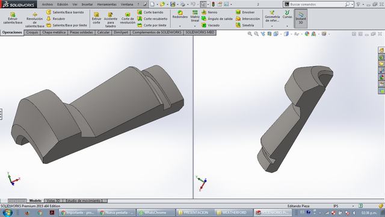Open the Curvas dropdown arrow
This screenshot has width=385, height=217.
pos(287,26)
